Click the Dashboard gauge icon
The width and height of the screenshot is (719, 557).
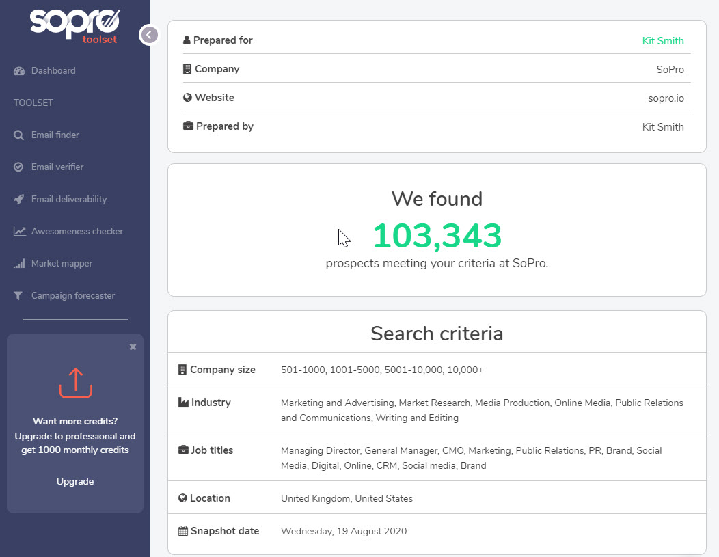[x=19, y=71]
